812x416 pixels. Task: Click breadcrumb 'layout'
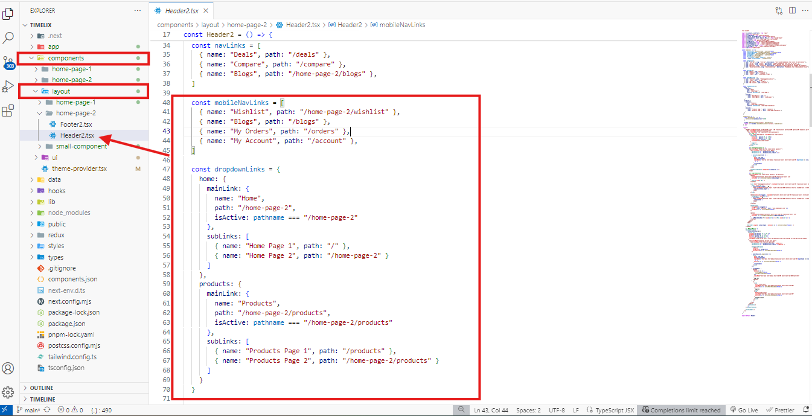[x=210, y=25]
